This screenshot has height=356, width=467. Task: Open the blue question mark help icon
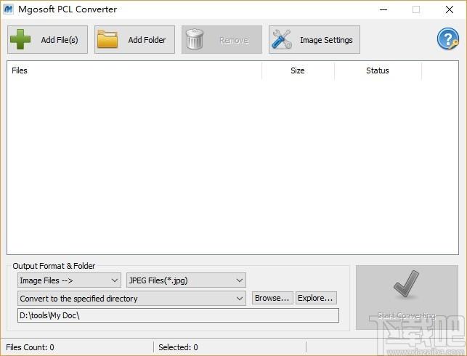[447, 39]
